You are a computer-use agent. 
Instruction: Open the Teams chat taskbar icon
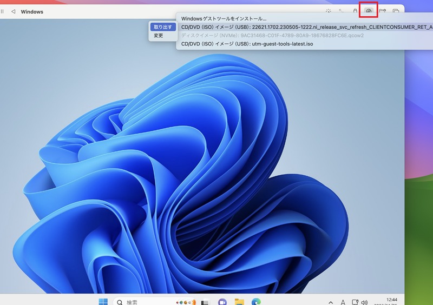(222, 302)
